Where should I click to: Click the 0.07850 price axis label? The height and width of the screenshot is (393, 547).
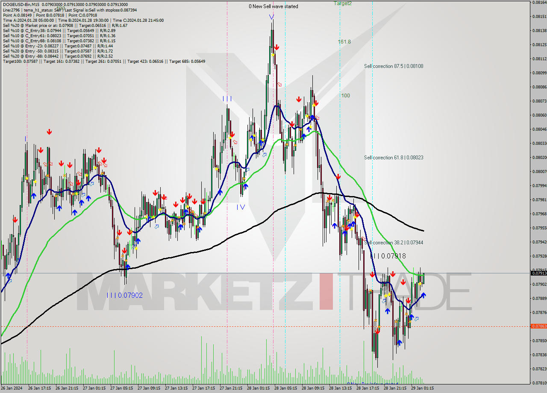tap(540, 340)
